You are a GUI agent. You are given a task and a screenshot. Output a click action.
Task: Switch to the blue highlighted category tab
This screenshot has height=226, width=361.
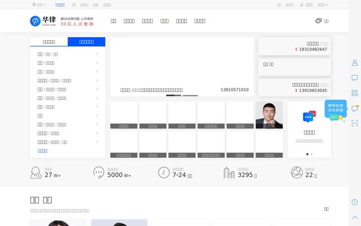[x=86, y=42]
